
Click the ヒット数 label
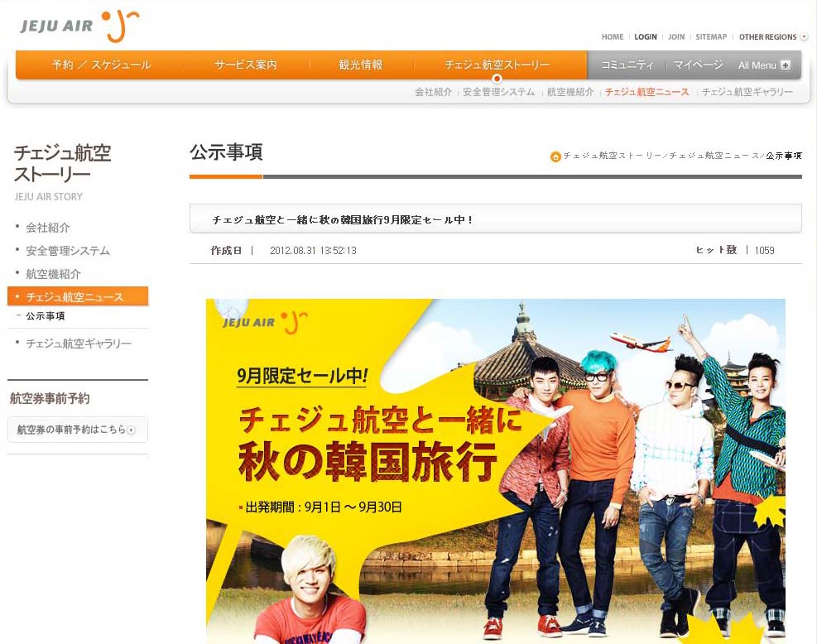717,250
